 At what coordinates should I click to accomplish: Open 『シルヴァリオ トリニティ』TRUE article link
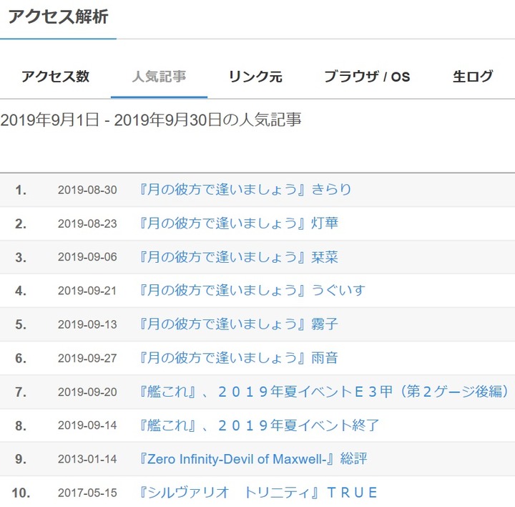[258, 493]
